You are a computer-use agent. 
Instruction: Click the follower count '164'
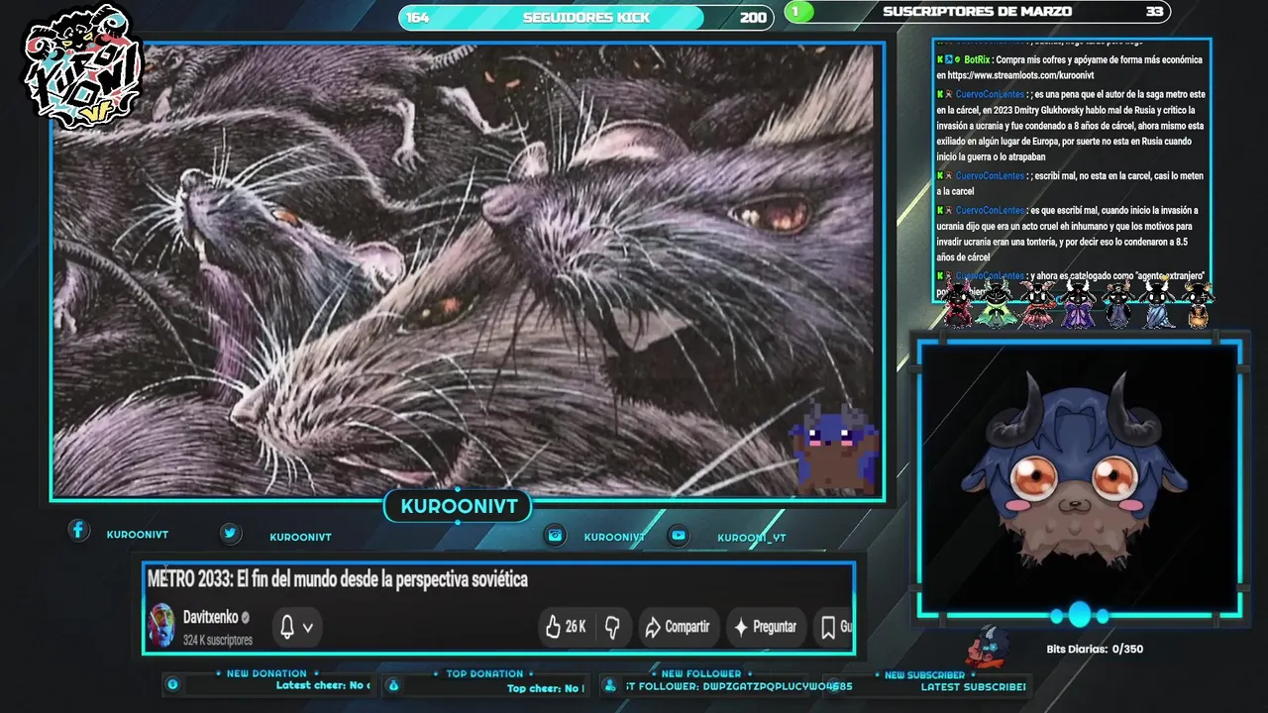click(x=418, y=17)
